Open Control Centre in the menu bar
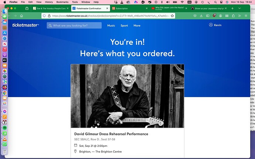 click(221, 2)
